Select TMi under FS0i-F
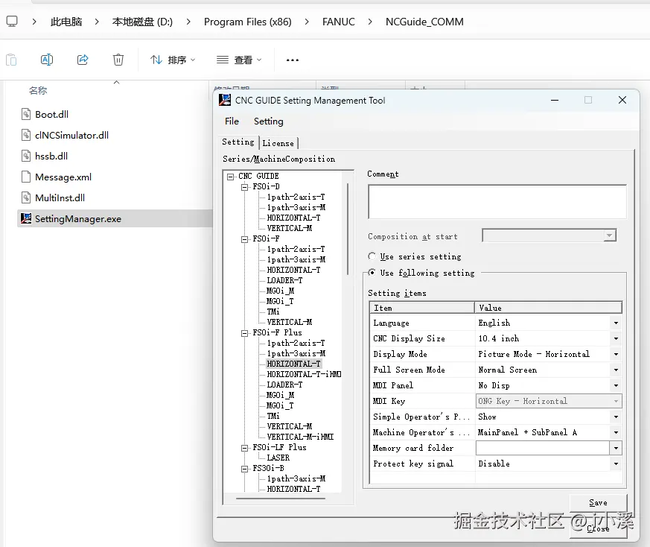Image resolution: width=650 pixels, height=547 pixels. click(x=273, y=312)
